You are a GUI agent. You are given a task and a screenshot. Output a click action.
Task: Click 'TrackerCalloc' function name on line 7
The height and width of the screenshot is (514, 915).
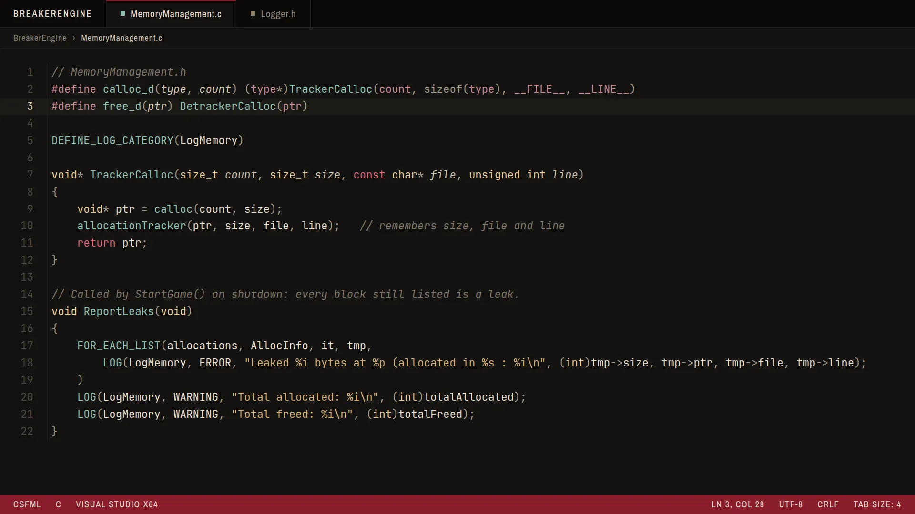(x=132, y=175)
